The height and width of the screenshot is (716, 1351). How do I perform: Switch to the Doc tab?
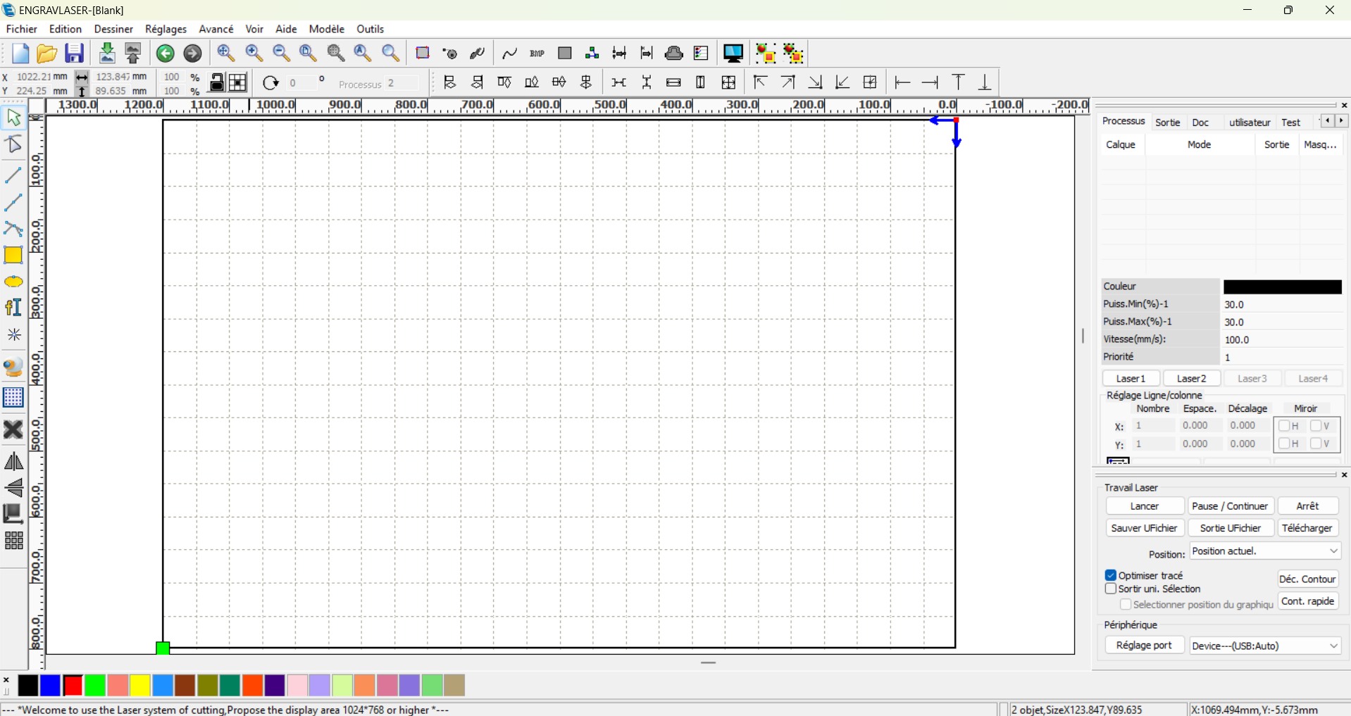(1200, 123)
